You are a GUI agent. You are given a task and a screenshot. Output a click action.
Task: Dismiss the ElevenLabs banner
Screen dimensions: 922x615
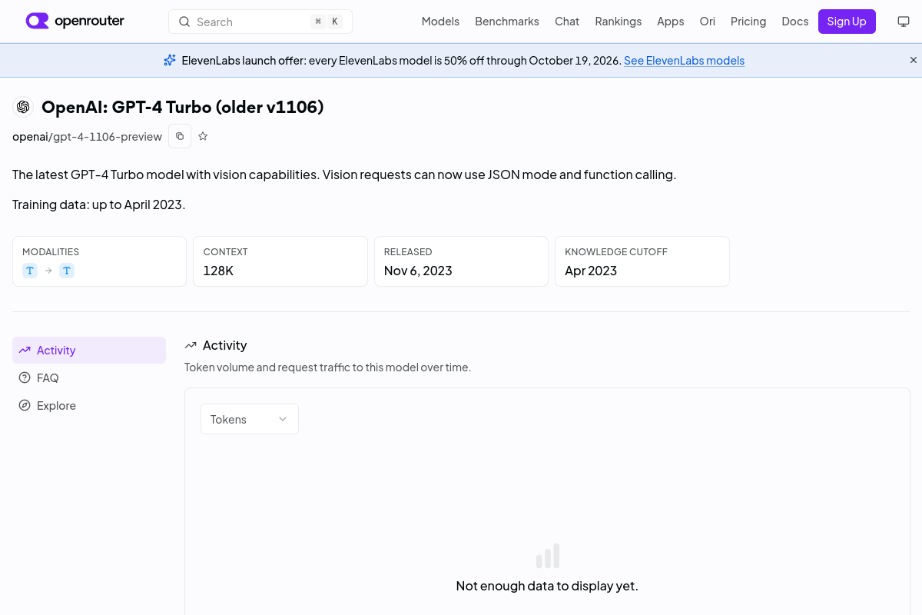click(x=914, y=60)
